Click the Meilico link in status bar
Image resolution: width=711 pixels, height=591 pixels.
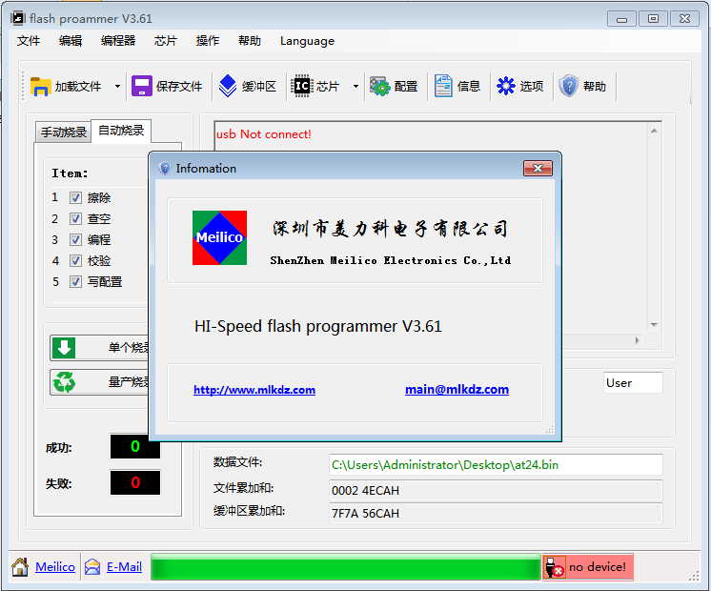coord(55,567)
